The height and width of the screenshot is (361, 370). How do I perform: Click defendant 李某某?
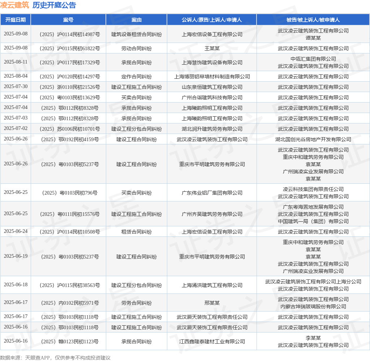tap(313, 338)
